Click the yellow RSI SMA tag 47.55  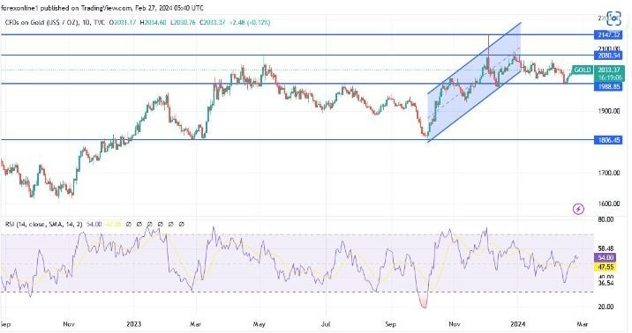(x=605, y=267)
